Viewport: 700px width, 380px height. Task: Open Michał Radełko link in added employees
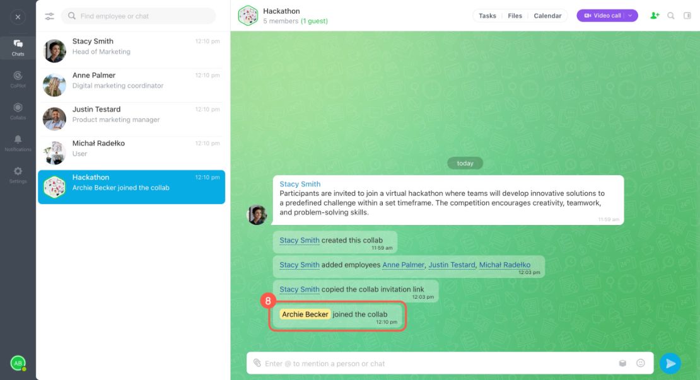click(x=505, y=265)
